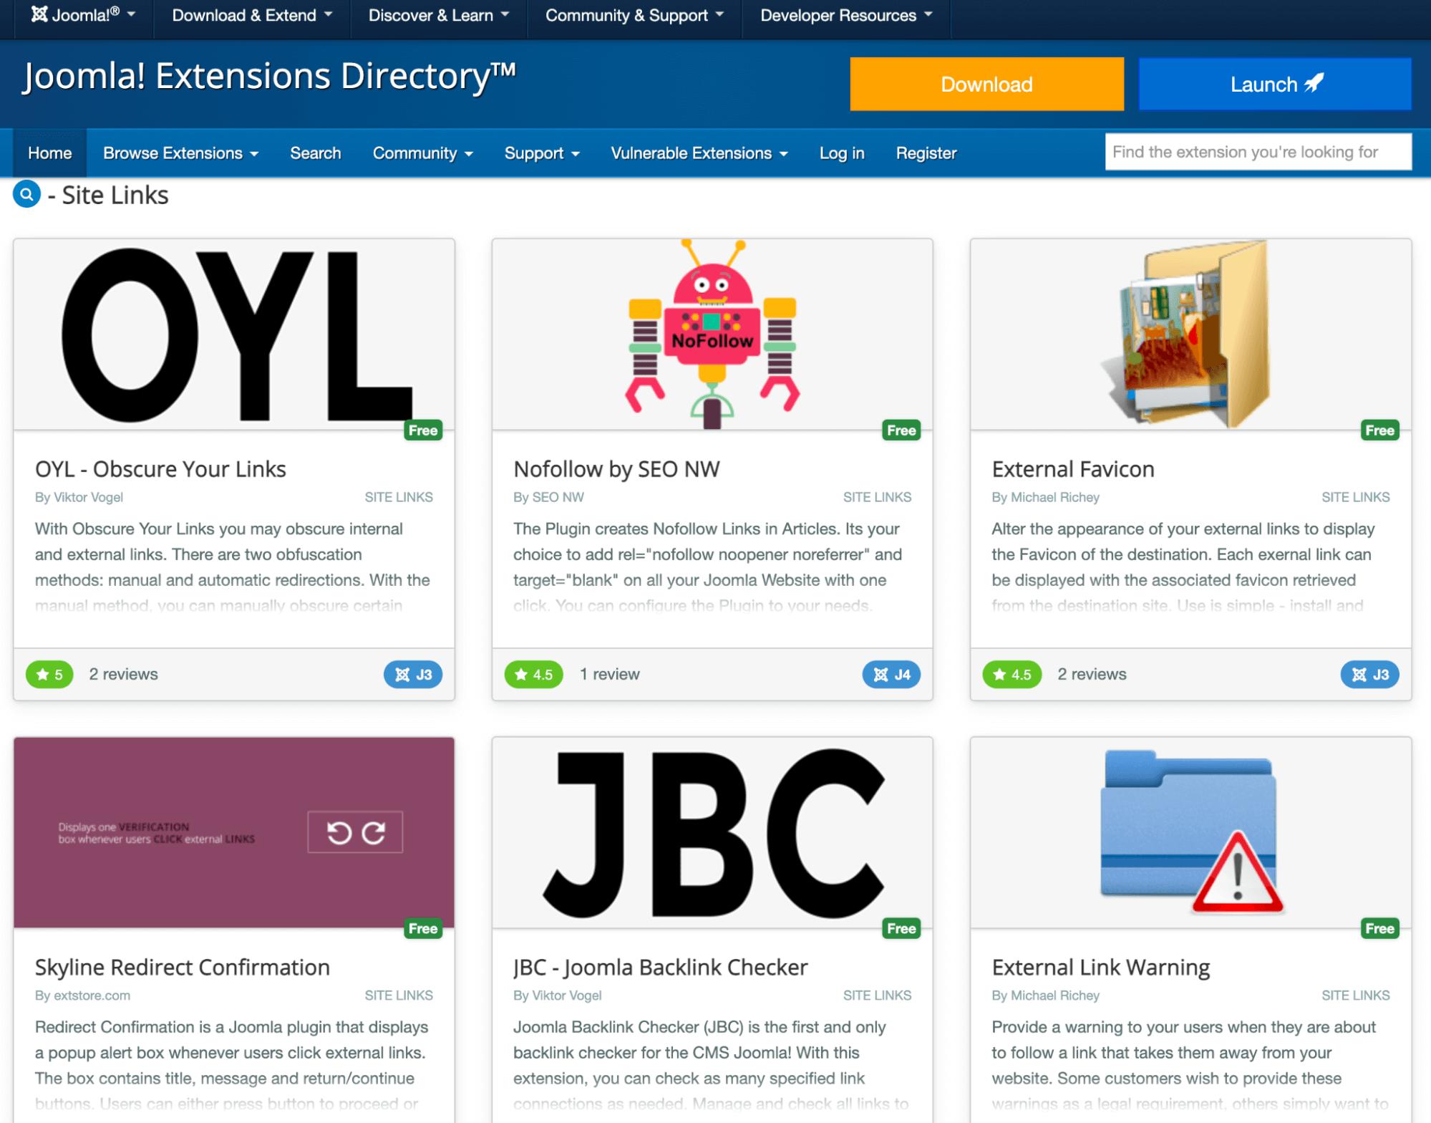The image size is (1431, 1123).
Task: Open 1 review on Nofollow card
Action: [609, 674]
